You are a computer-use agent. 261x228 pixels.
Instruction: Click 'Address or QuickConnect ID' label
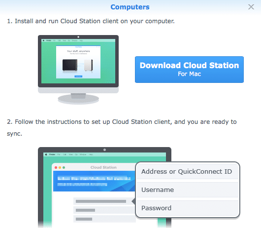coord(187,171)
